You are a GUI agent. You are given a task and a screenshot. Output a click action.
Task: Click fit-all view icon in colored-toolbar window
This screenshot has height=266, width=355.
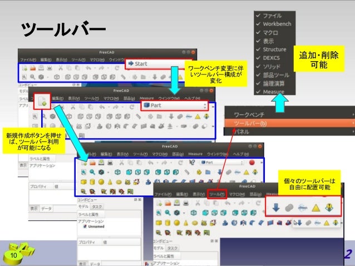(83, 172)
